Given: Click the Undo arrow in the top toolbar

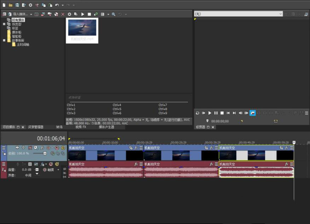Looking at the screenshot, I should click(x=57, y=5).
